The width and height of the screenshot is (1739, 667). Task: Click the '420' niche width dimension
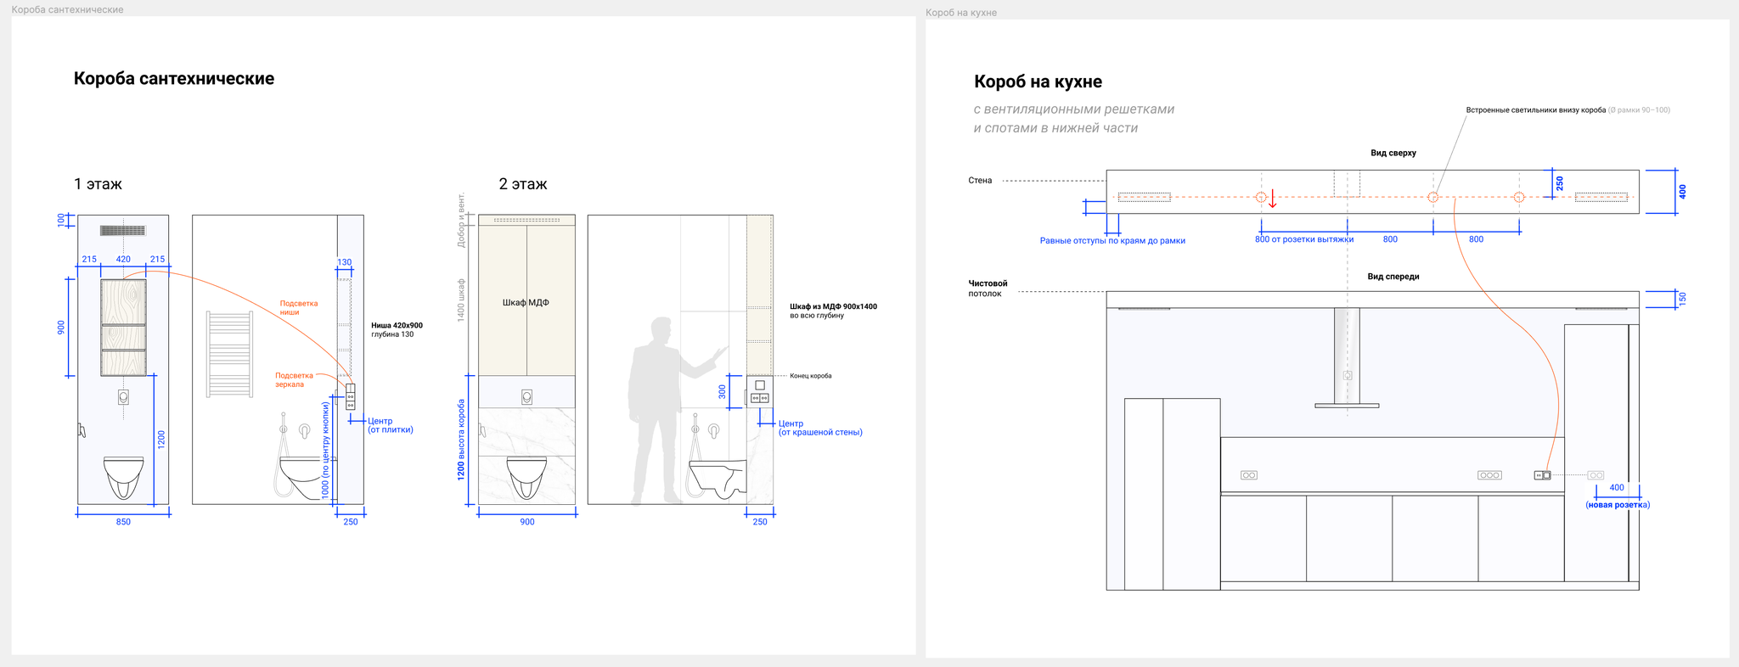click(123, 260)
